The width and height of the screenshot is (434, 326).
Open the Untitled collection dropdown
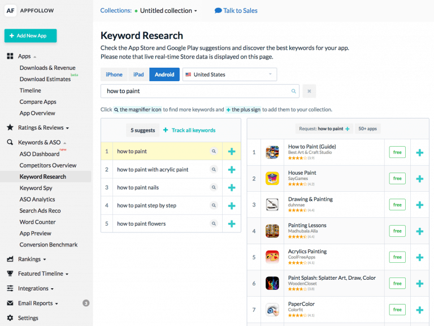[x=168, y=11]
